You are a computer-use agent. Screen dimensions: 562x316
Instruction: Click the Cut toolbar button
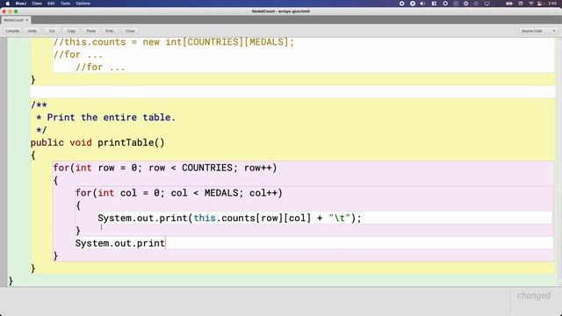point(52,31)
